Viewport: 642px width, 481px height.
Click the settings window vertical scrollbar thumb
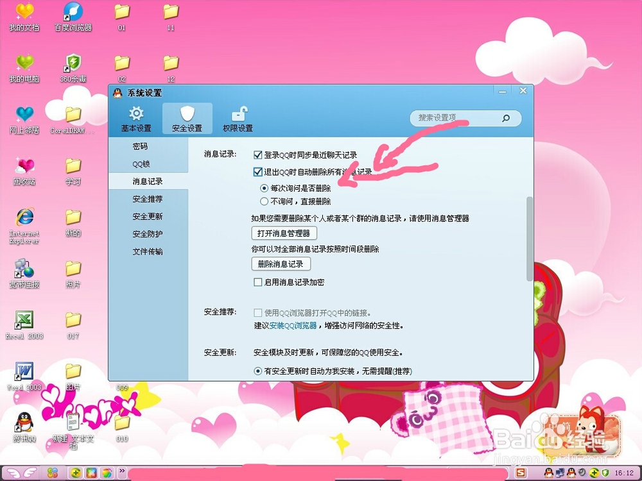click(x=530, y=239)
